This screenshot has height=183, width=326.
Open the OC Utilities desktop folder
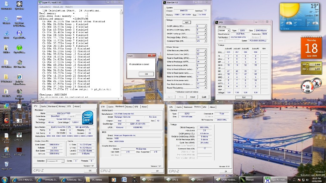[6, 64]
